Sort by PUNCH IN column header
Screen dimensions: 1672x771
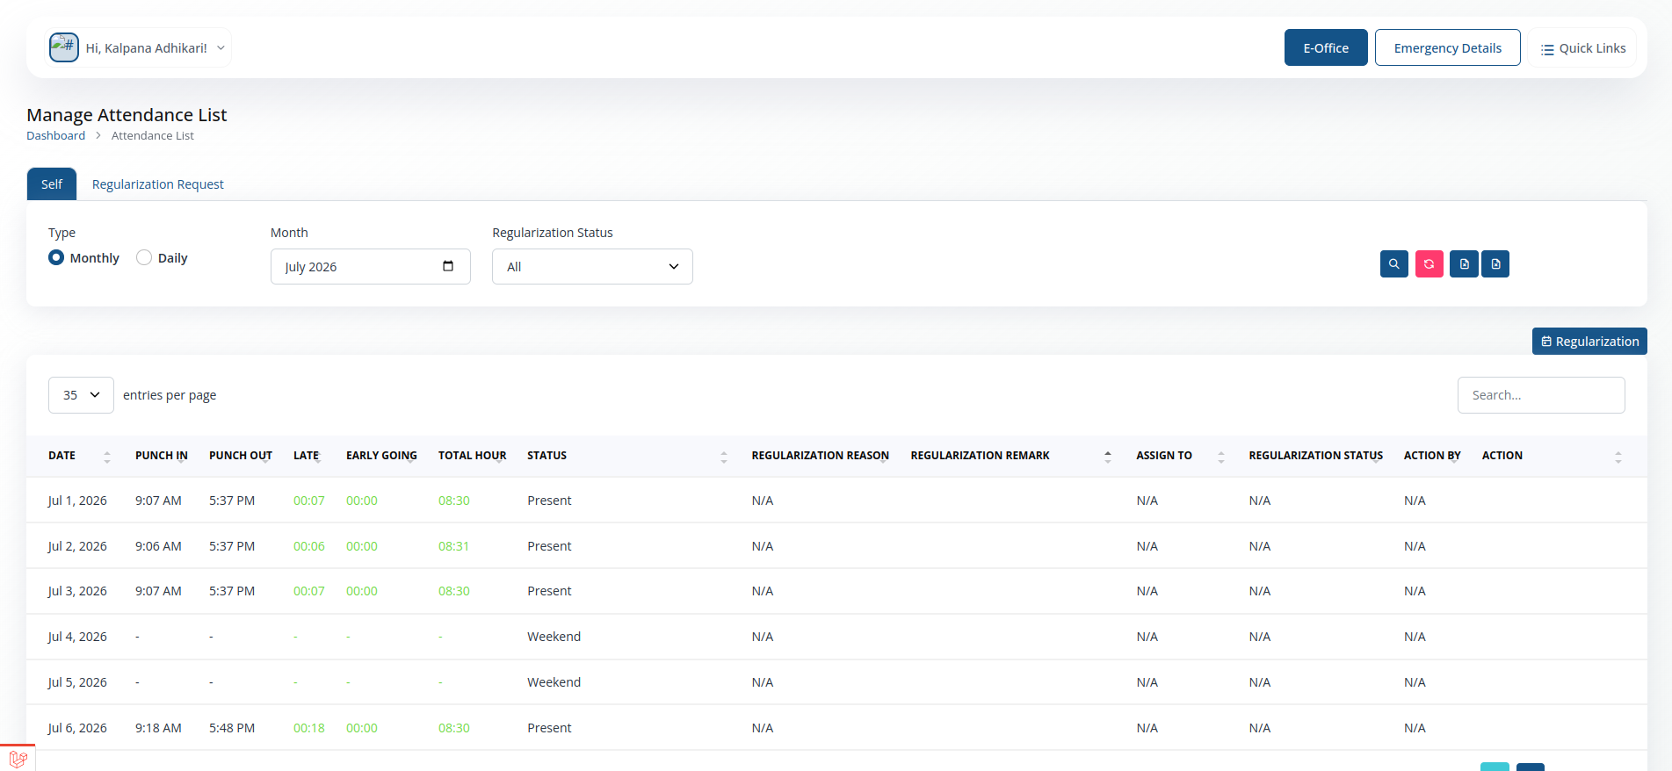coord(162,456)
